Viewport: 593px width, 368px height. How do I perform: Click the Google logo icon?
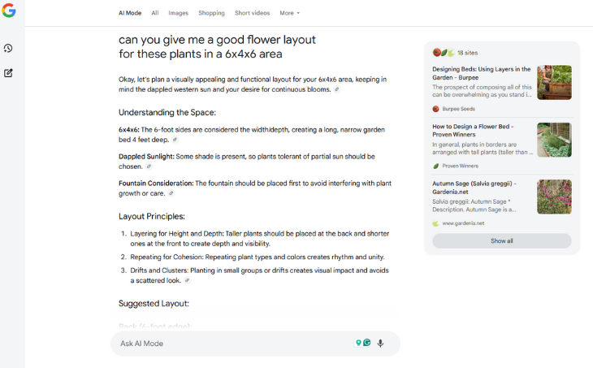(9, 11)
